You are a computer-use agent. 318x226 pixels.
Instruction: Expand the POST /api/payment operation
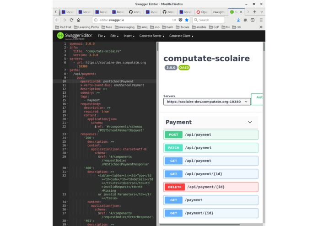coord(211,135)
